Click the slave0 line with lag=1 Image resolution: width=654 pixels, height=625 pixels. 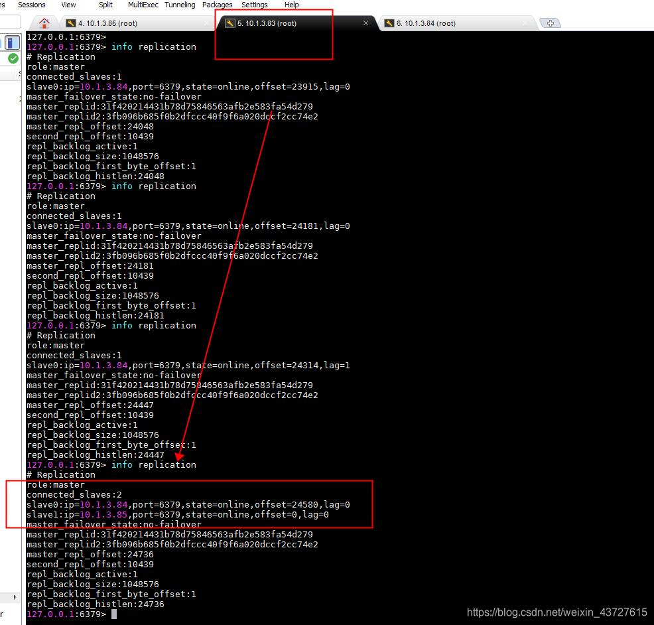(188, 366)
